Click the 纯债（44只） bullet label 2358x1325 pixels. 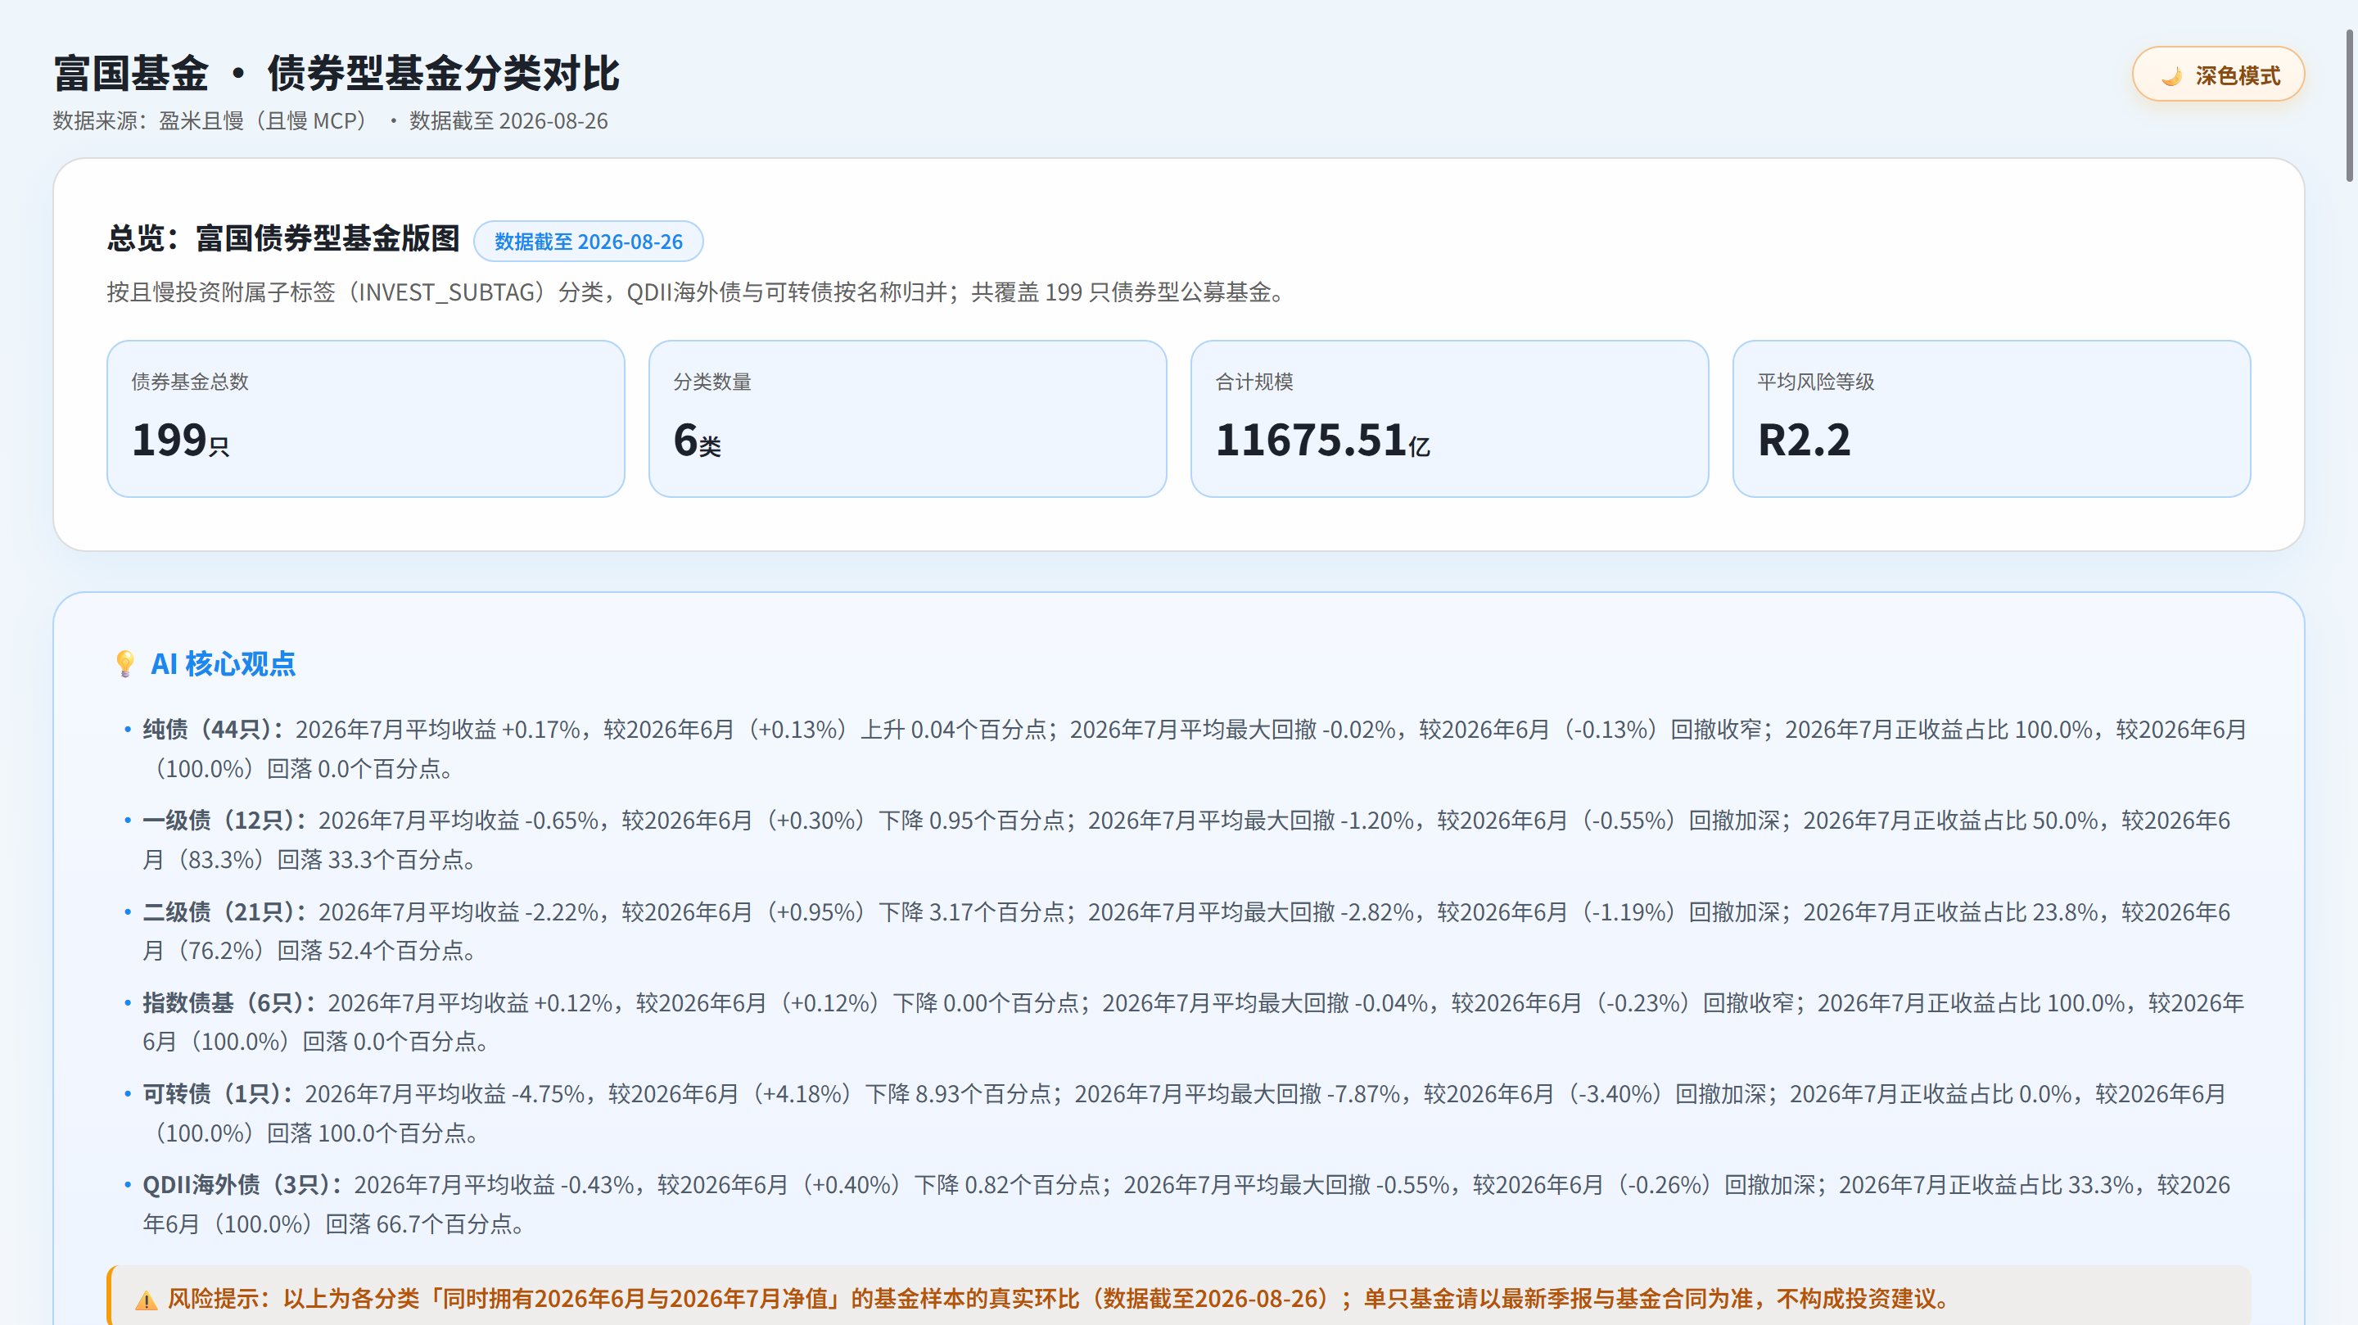tap(215, 730)
